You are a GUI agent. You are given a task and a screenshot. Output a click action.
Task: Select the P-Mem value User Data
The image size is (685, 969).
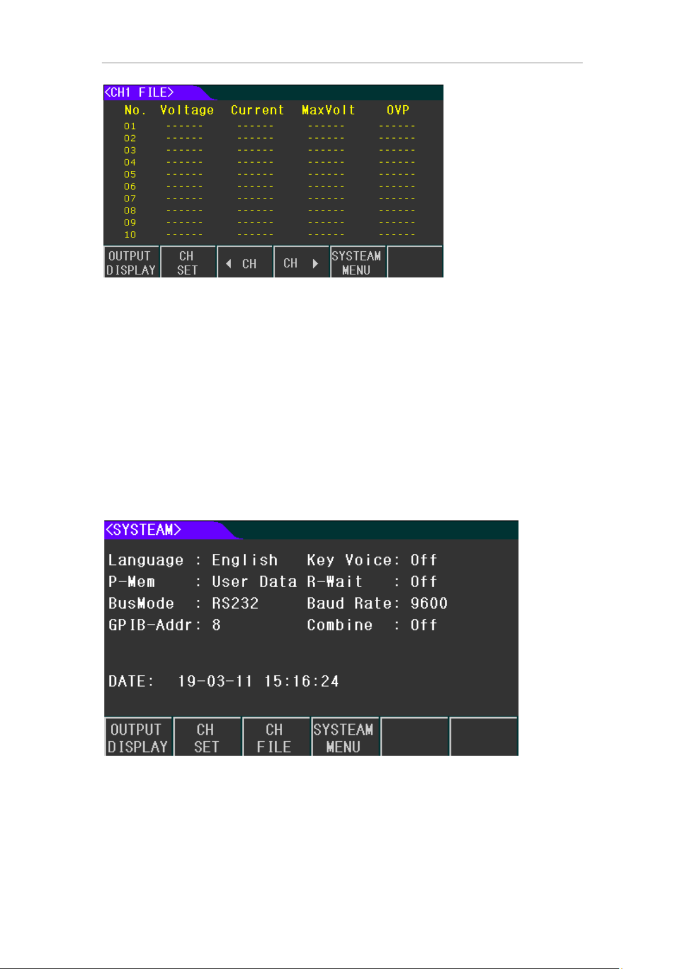[254, 581]
